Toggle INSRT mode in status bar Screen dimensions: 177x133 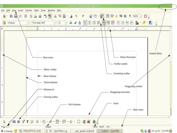(101, 127)
